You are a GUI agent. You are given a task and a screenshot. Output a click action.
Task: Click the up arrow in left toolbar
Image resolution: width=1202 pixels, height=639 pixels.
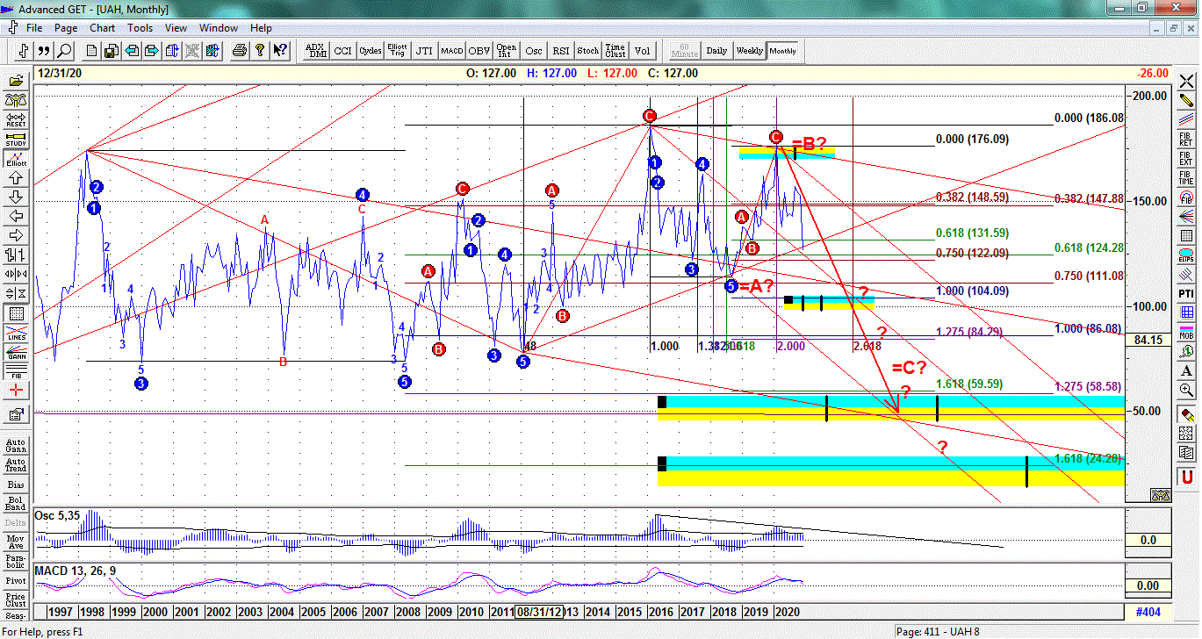click(16, 177)
